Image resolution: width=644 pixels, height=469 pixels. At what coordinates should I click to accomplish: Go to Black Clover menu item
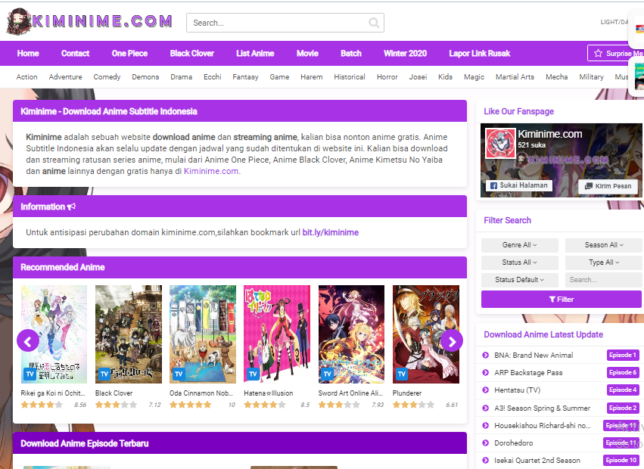pyautogui.click(x=191, y=54)
